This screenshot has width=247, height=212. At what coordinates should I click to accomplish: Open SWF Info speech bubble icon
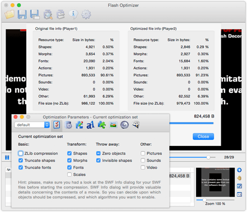point(73,14)
